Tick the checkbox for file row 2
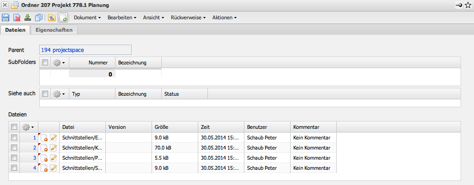Viewport: 474px width, 185px height. click(x=14, y=148)
